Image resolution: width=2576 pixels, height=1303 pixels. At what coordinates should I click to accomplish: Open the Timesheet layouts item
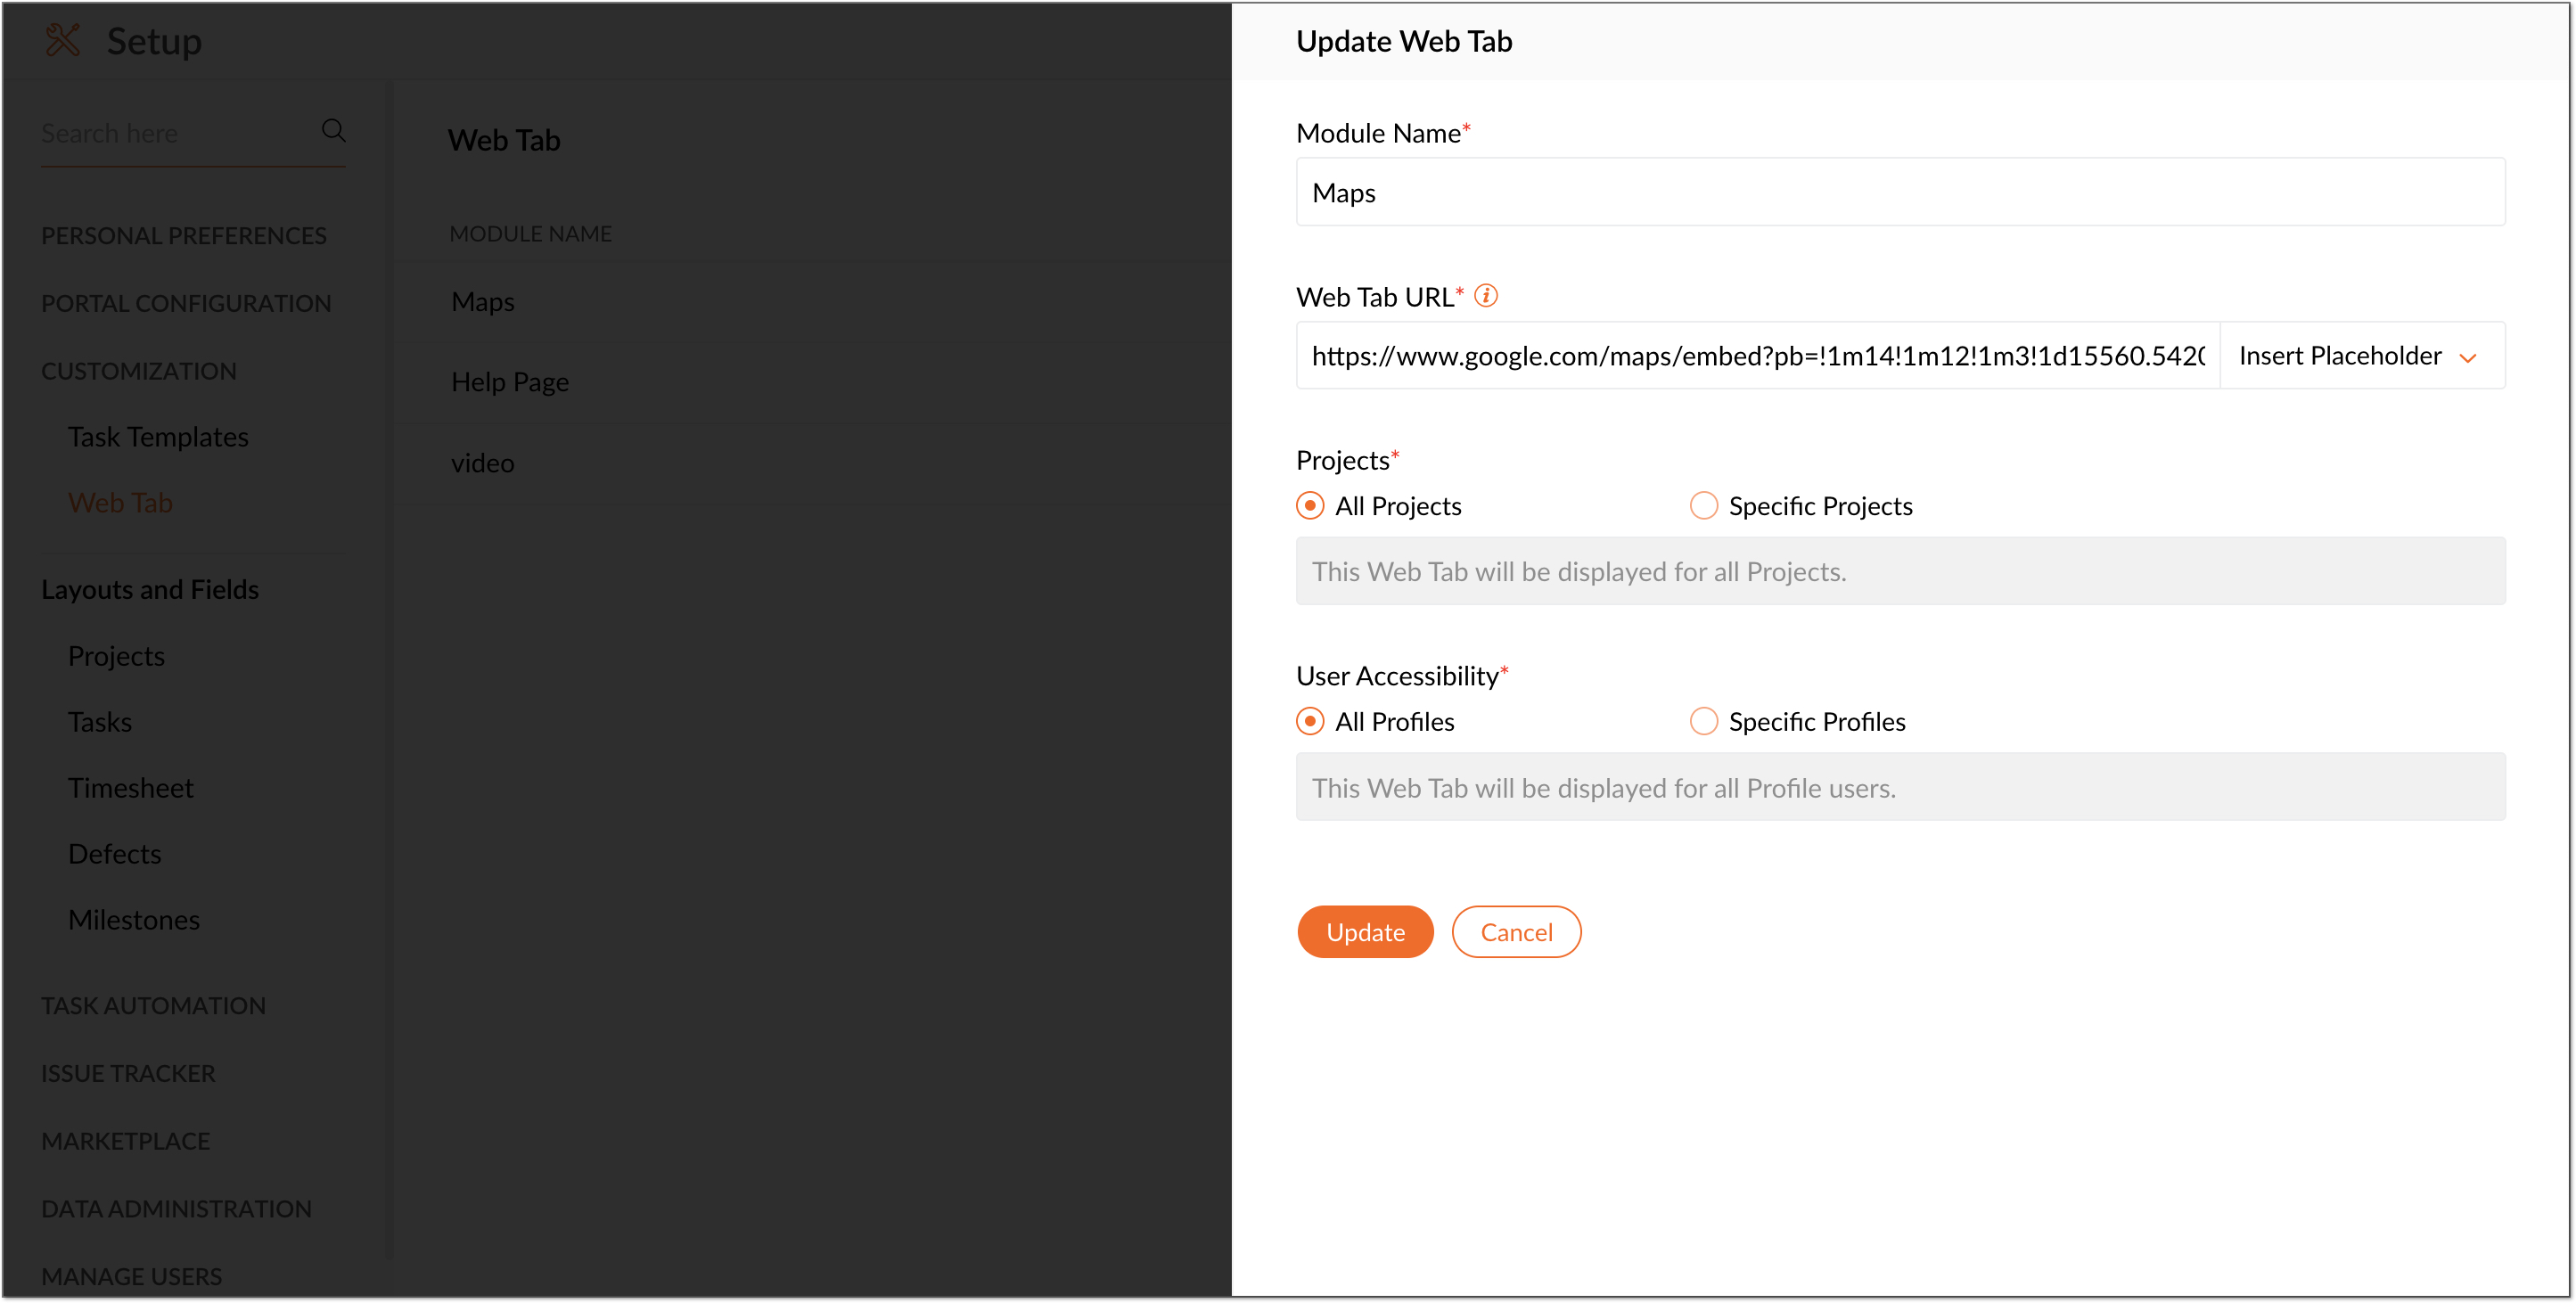(x=131, y=788)
